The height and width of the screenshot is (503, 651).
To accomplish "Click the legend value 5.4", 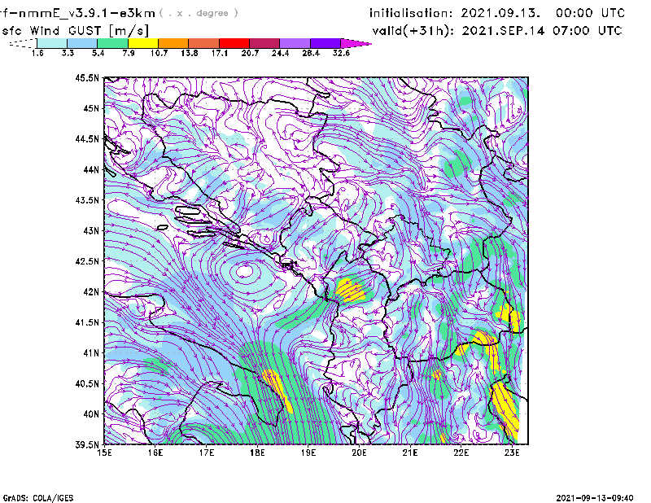I will pos(98,53).
